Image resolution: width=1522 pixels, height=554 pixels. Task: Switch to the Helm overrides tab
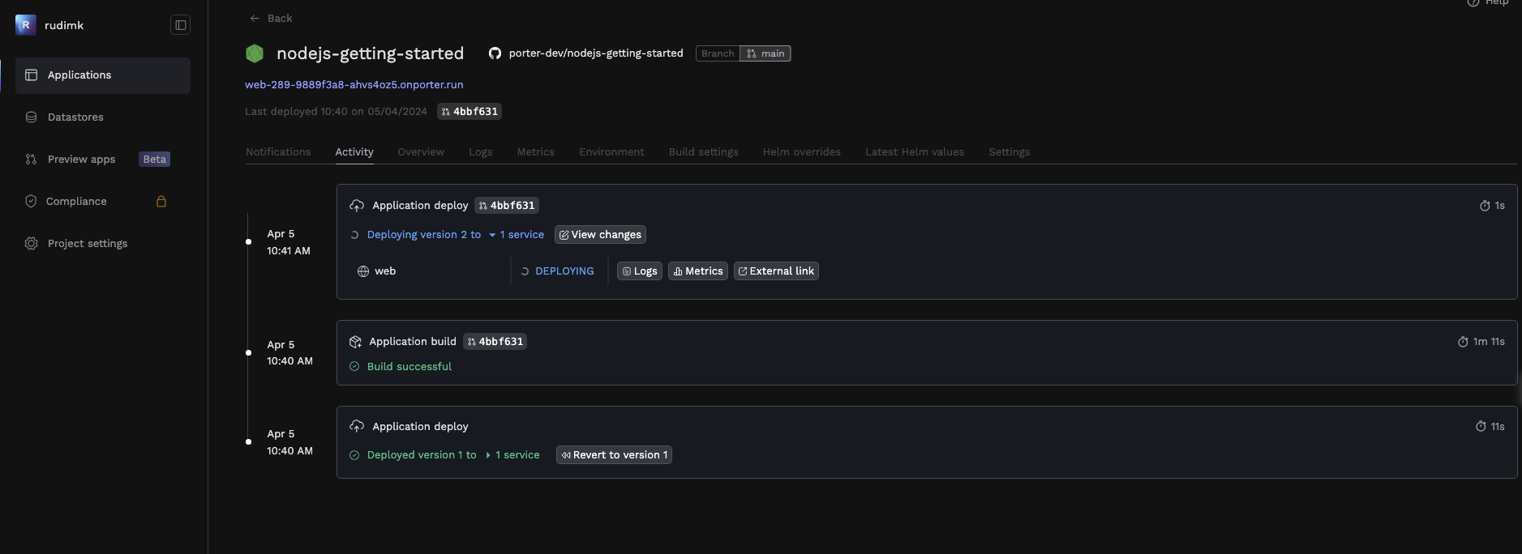[x=802, y=152]
